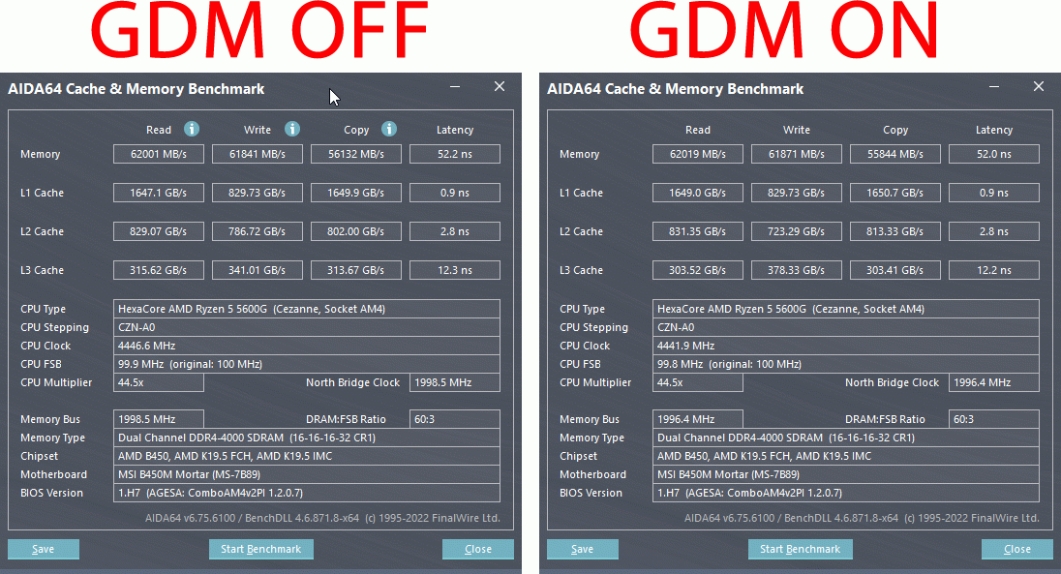Click Close button in GDM ON window
1061x574 pixels.
coord(1017,549)
